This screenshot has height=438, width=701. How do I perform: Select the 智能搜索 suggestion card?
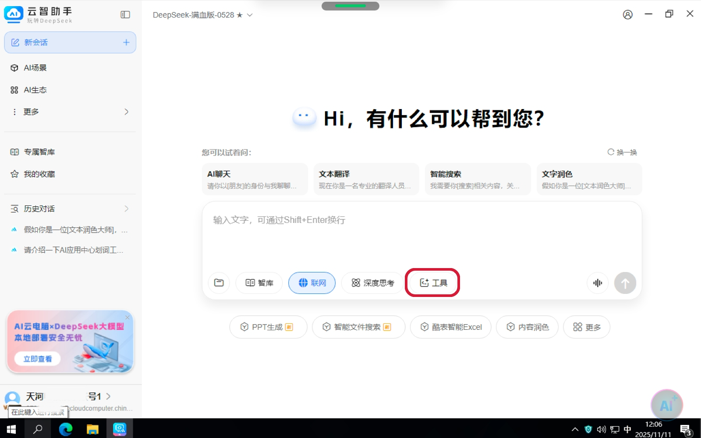[x=478, y=179]
